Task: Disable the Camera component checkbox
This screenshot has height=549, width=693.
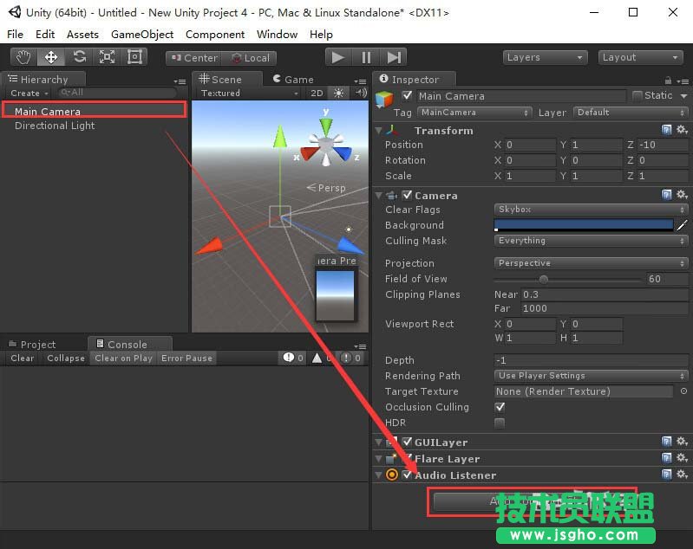Action: 407,195
